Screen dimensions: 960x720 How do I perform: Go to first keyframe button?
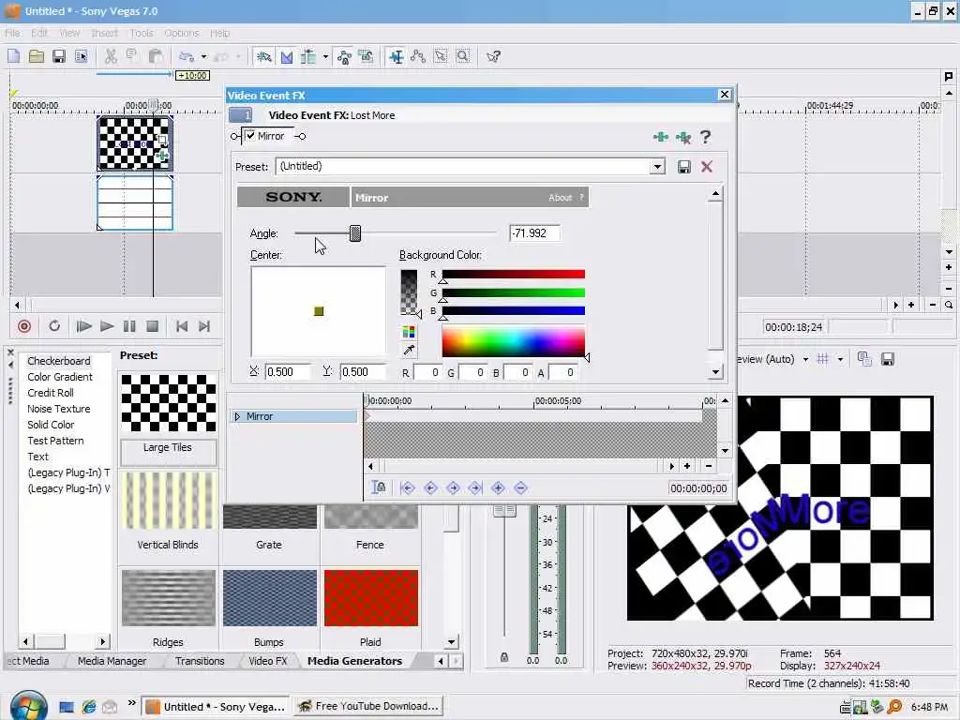coord(407,487)
